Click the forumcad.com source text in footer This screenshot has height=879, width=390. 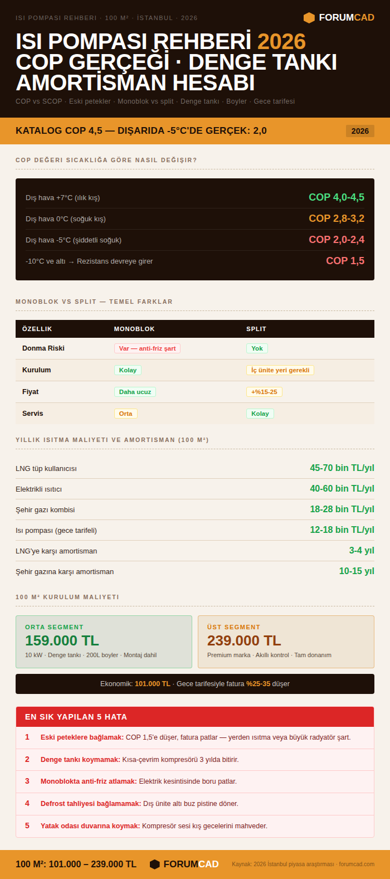357,865
